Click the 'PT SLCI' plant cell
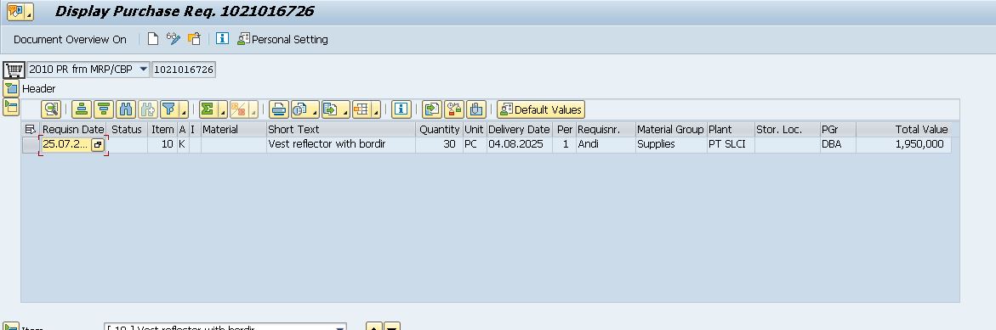Screen dimensions: 996x330 click(x=731, y=144)
